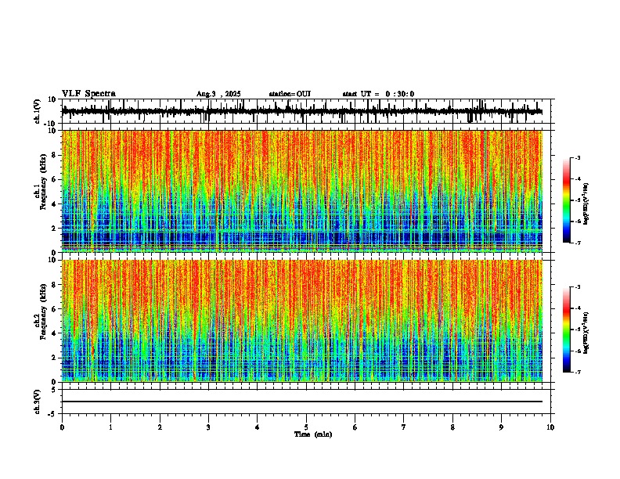The height and width of the screenshot is (479, 620).
Task: Click the time axis tick label "3"
Action: point(208,427)
